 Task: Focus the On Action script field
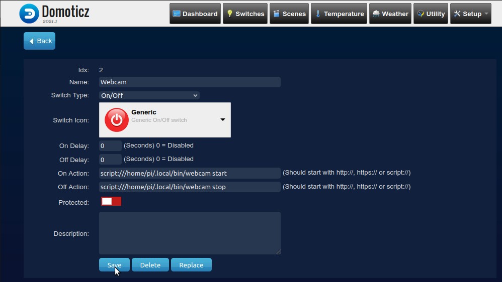pyautogui.click(x=190, y=173)
